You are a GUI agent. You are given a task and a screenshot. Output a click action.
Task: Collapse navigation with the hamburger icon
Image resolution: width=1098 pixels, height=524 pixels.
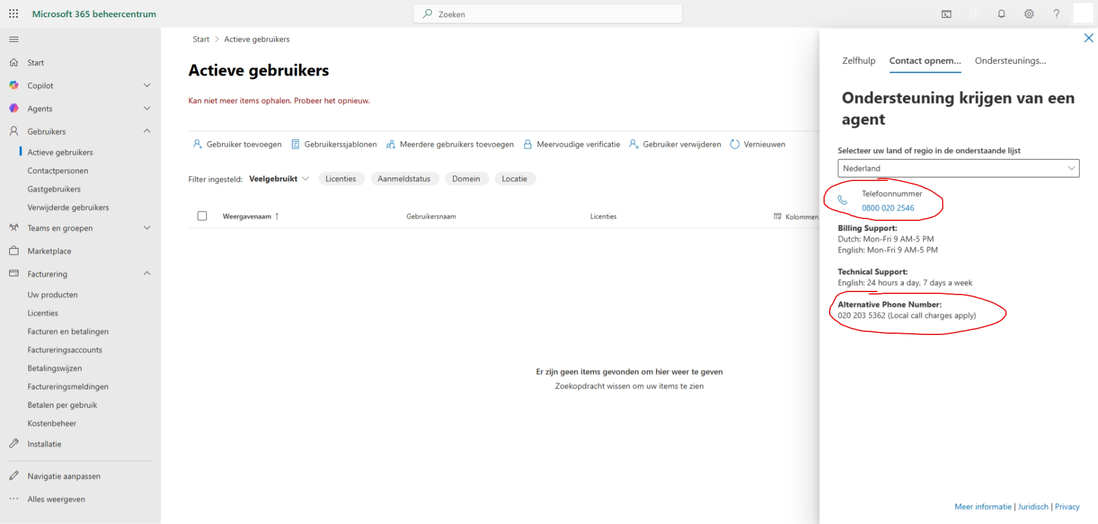pyautogui.click(x=14, y=39)
